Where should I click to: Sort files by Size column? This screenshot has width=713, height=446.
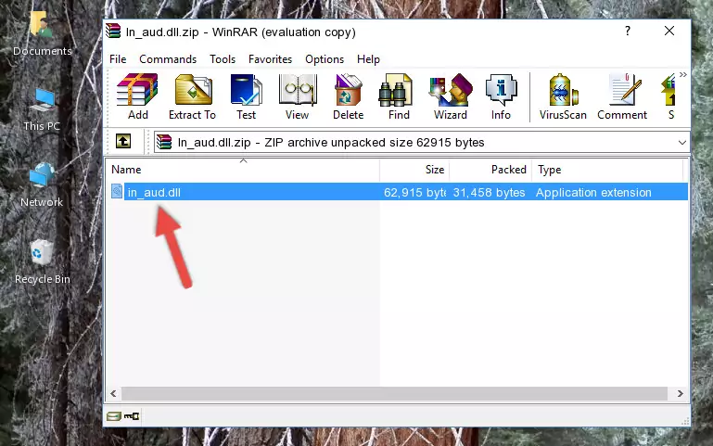[x=414, y=170]
